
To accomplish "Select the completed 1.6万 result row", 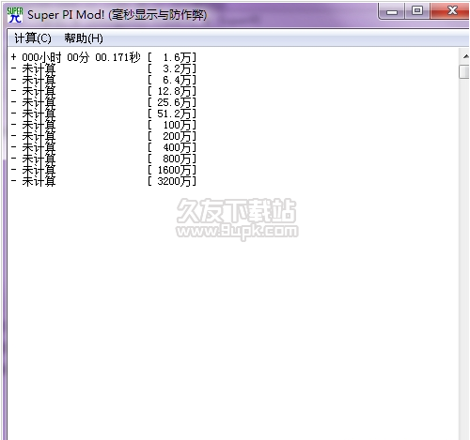I will 103,57.
